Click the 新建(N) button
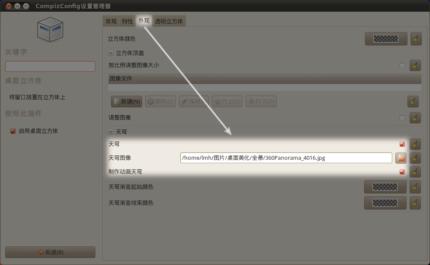 127,101
